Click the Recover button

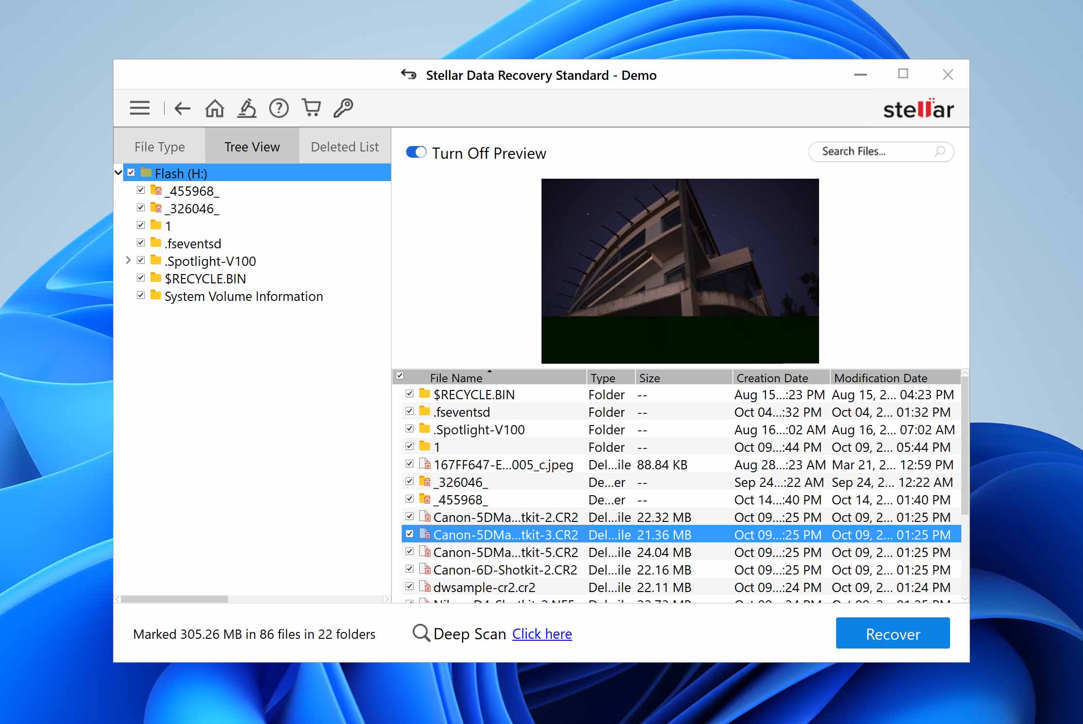pyautogui.click(x=893, y=632)
